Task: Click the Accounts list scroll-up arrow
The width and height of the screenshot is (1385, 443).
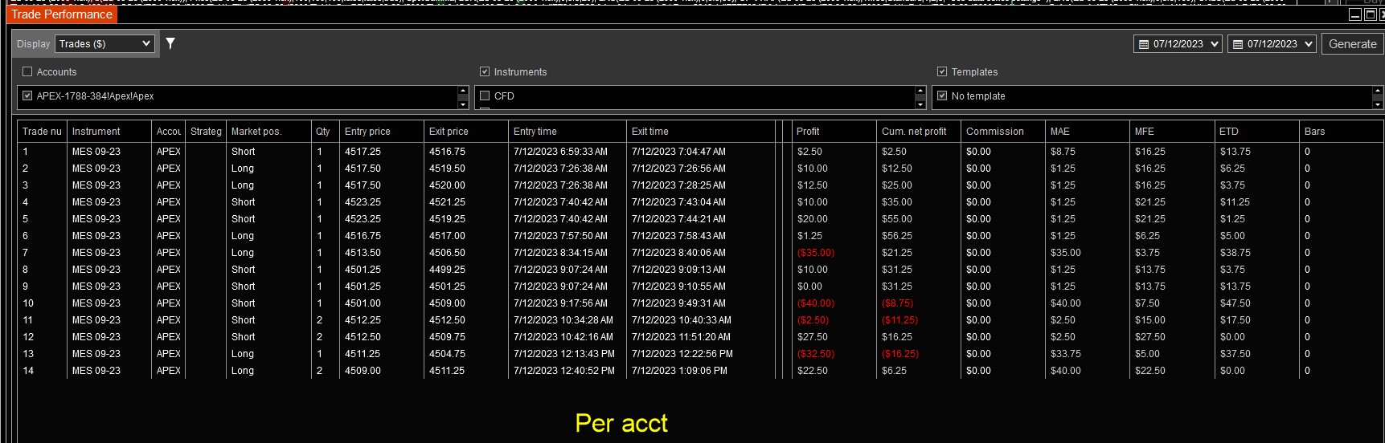Action: click(463, 91)
